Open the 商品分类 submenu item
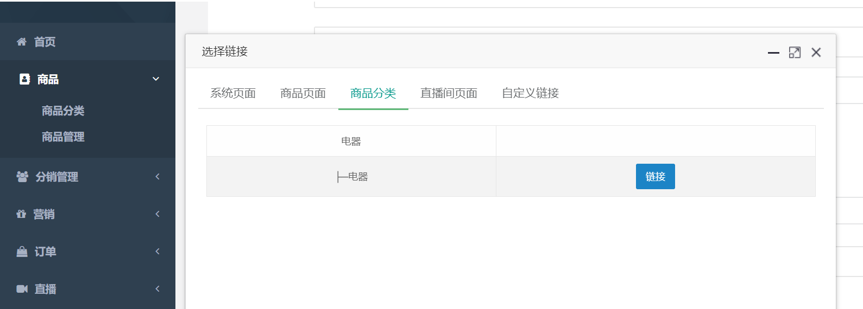Viewport: 863px width, 309px height. point(63,111)
